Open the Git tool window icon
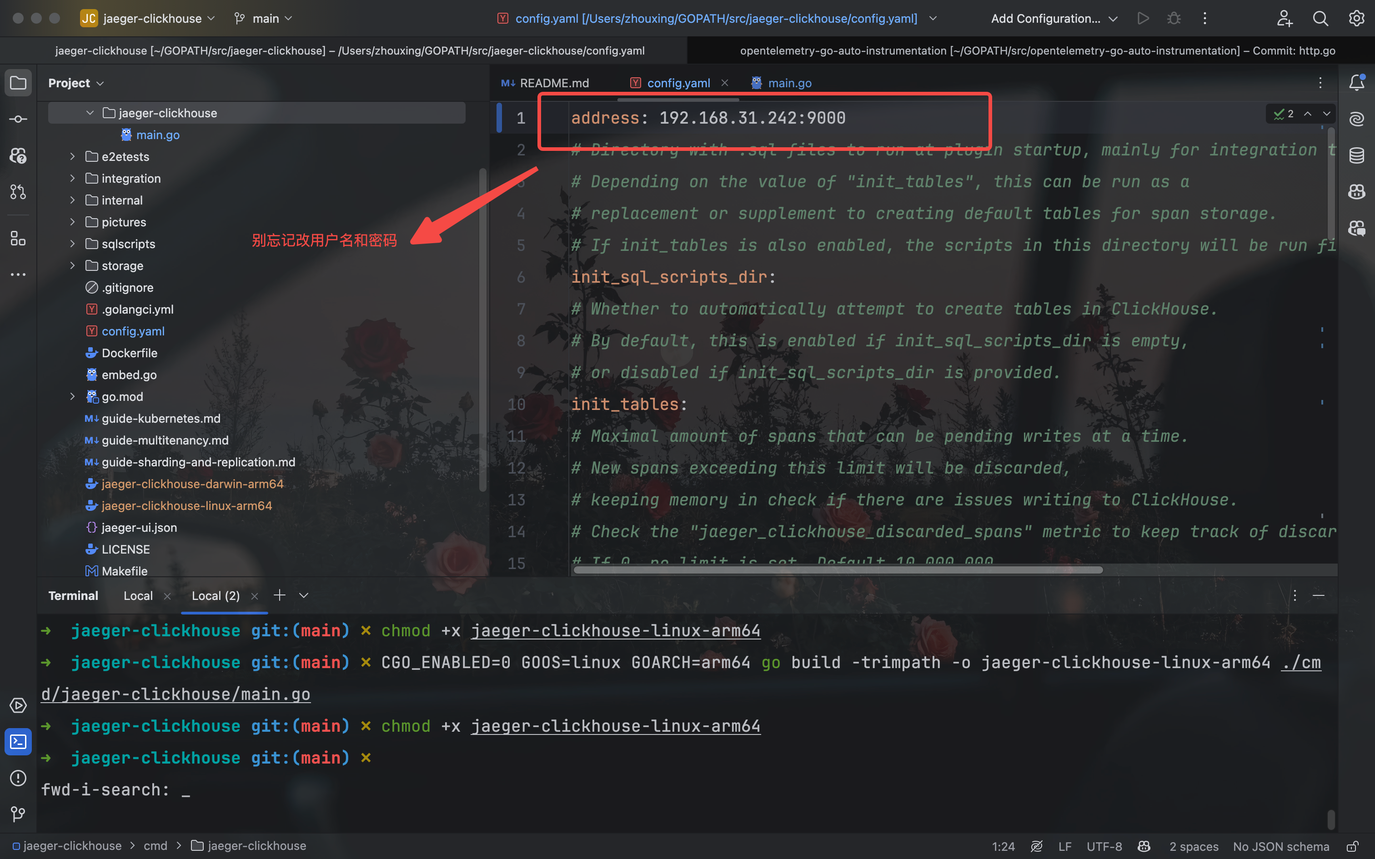Viewport: 1375px width, 859px height. click(x=18, y=814)
